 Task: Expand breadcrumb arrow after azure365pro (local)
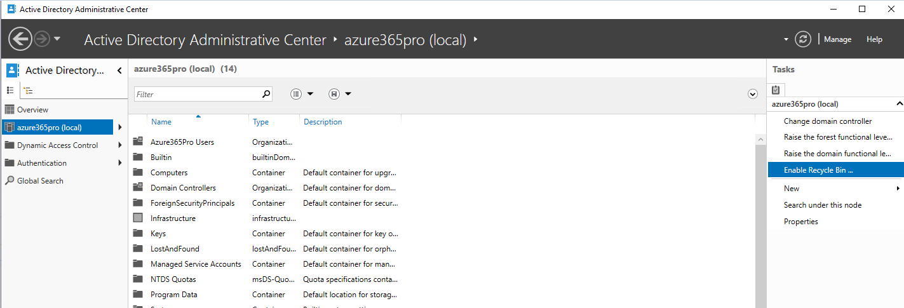475,39
